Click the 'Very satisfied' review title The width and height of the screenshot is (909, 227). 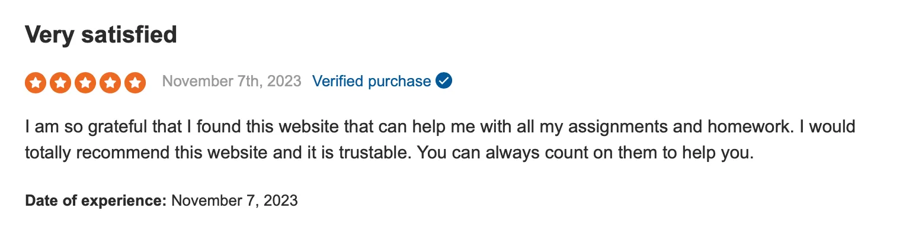point(101,35)
